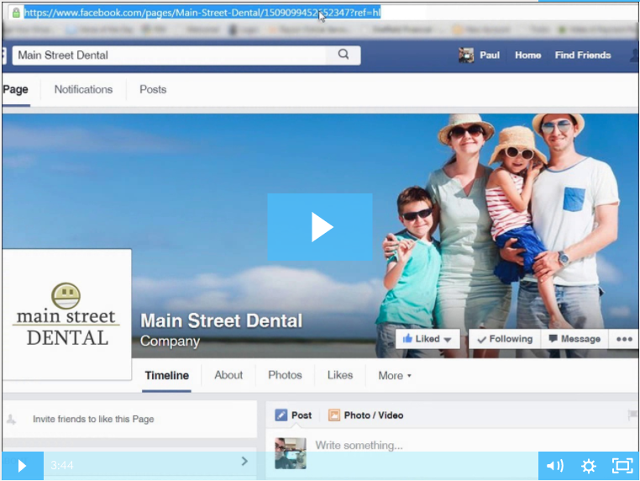
Task: Click the thumbs-up icon on Liked
Action: pyautogui.click(x=407, y=338)
